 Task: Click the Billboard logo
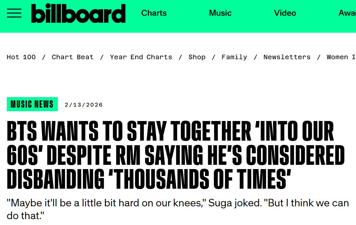click(x=78, y=13)
